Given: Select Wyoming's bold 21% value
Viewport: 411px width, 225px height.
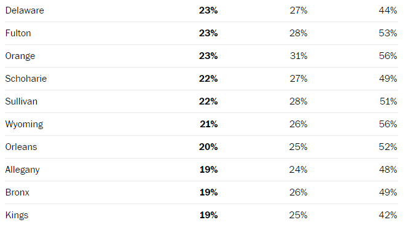Looking at the screenshot, I should 209,124.
